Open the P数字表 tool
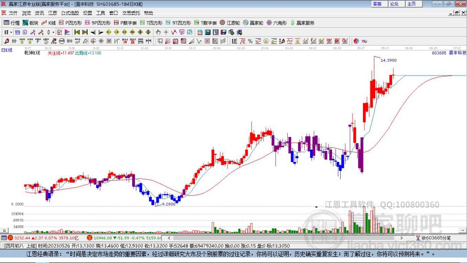The image size is (467, 263). (x=125, y=23)
